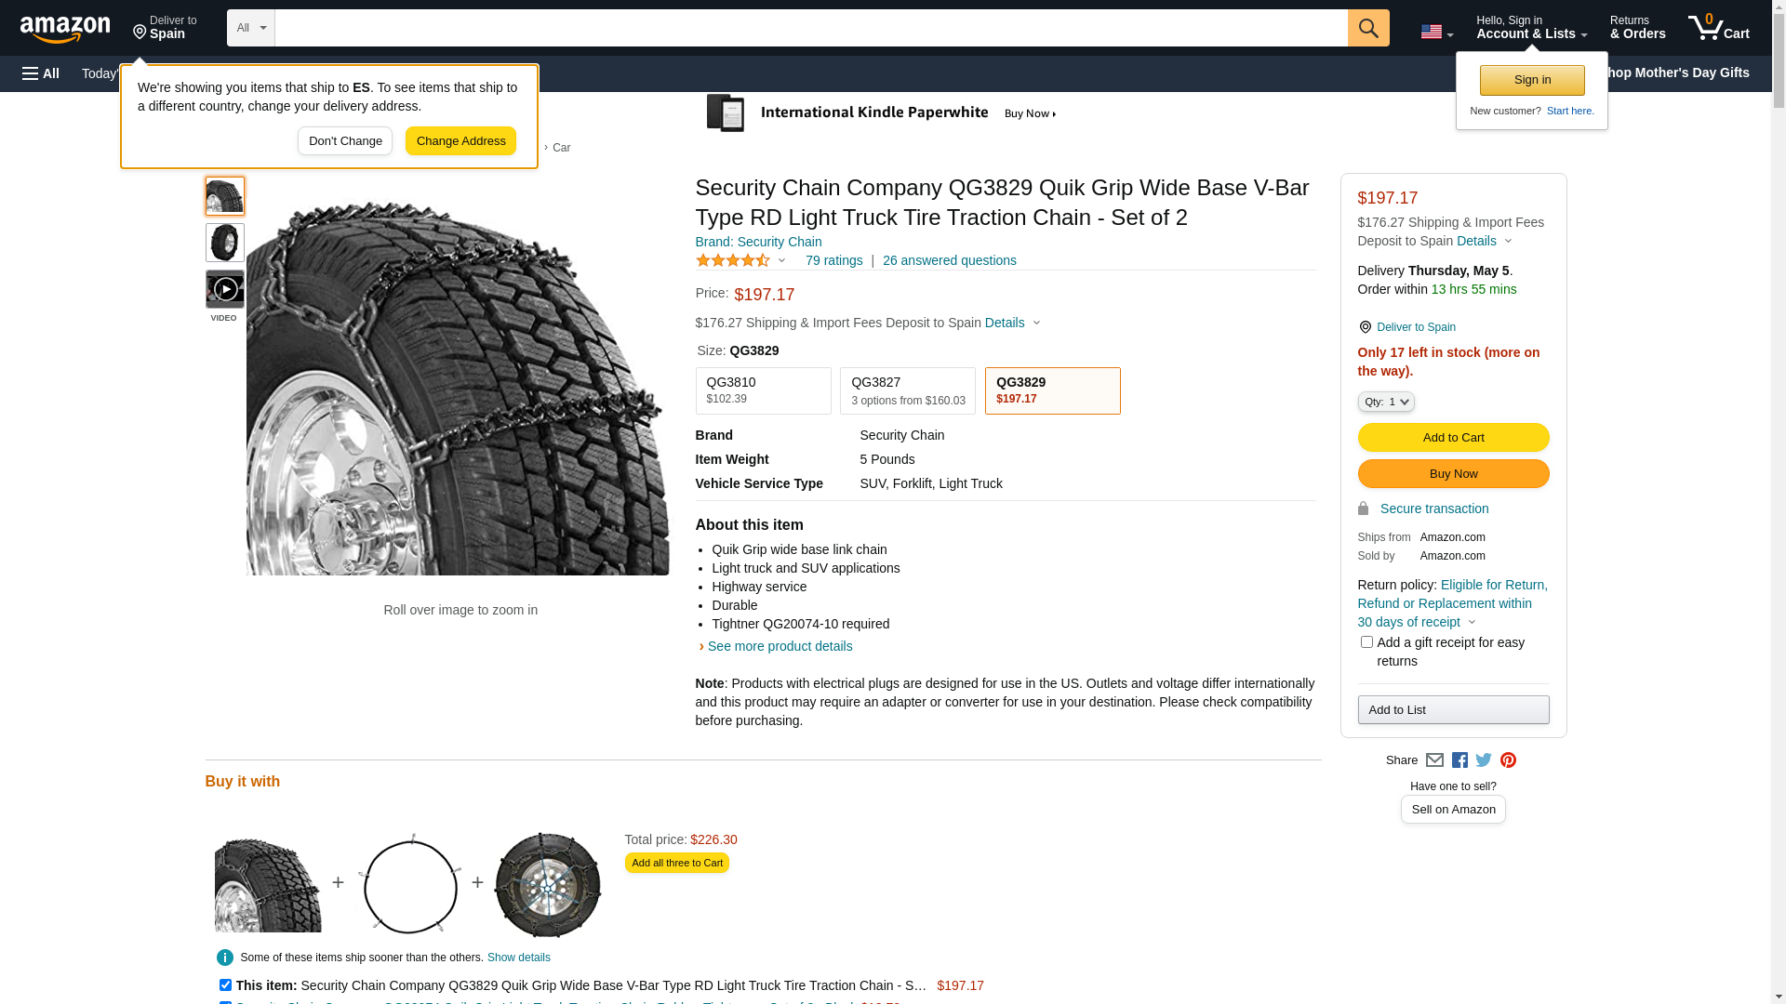Image resolution: width=1786 pixels, height=1004 pixels.
Task: Open the shopping cart icon
Action: click(x=1718, y=28)
